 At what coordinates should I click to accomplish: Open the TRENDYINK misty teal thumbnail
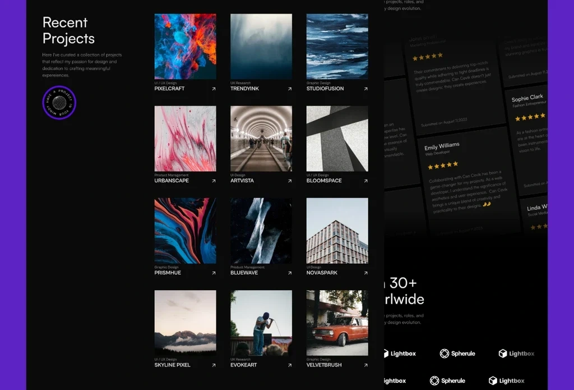261,47
